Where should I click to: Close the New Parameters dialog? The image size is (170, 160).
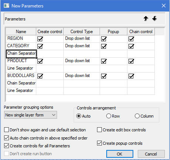pyautogui.click(x=164, y=6)
